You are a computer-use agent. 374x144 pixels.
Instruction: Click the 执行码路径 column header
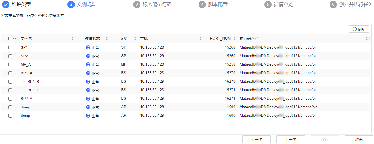click(x=249, y=39)
